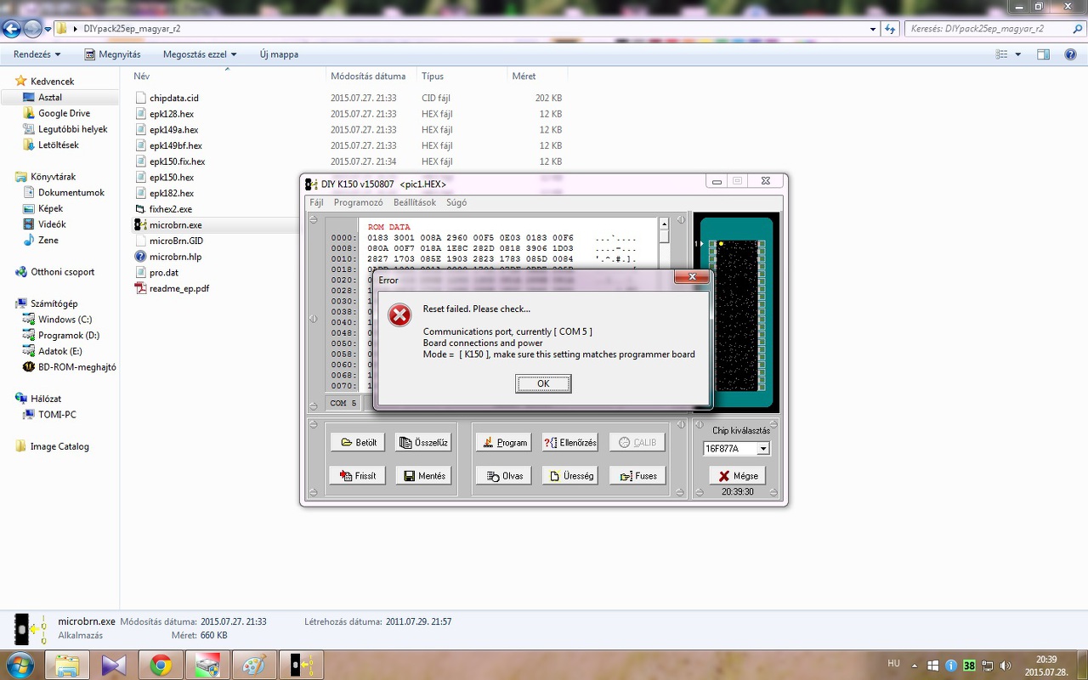Viewport: 1088px width, 680px height.
Task: Expand the address bar history dropdown arrow
Action: (873, 29)
